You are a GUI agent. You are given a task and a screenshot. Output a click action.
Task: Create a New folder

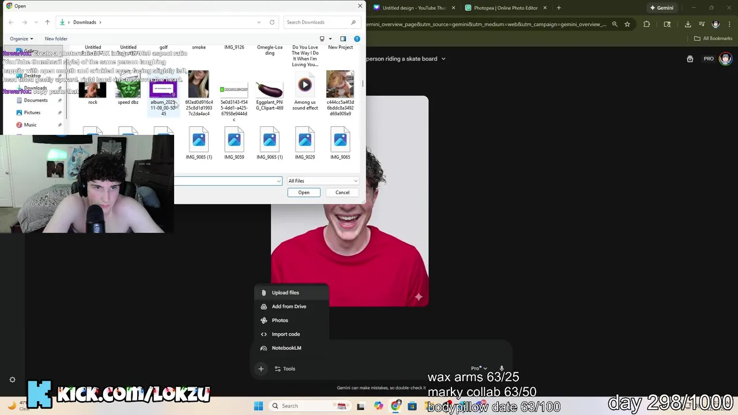[56, 39]
